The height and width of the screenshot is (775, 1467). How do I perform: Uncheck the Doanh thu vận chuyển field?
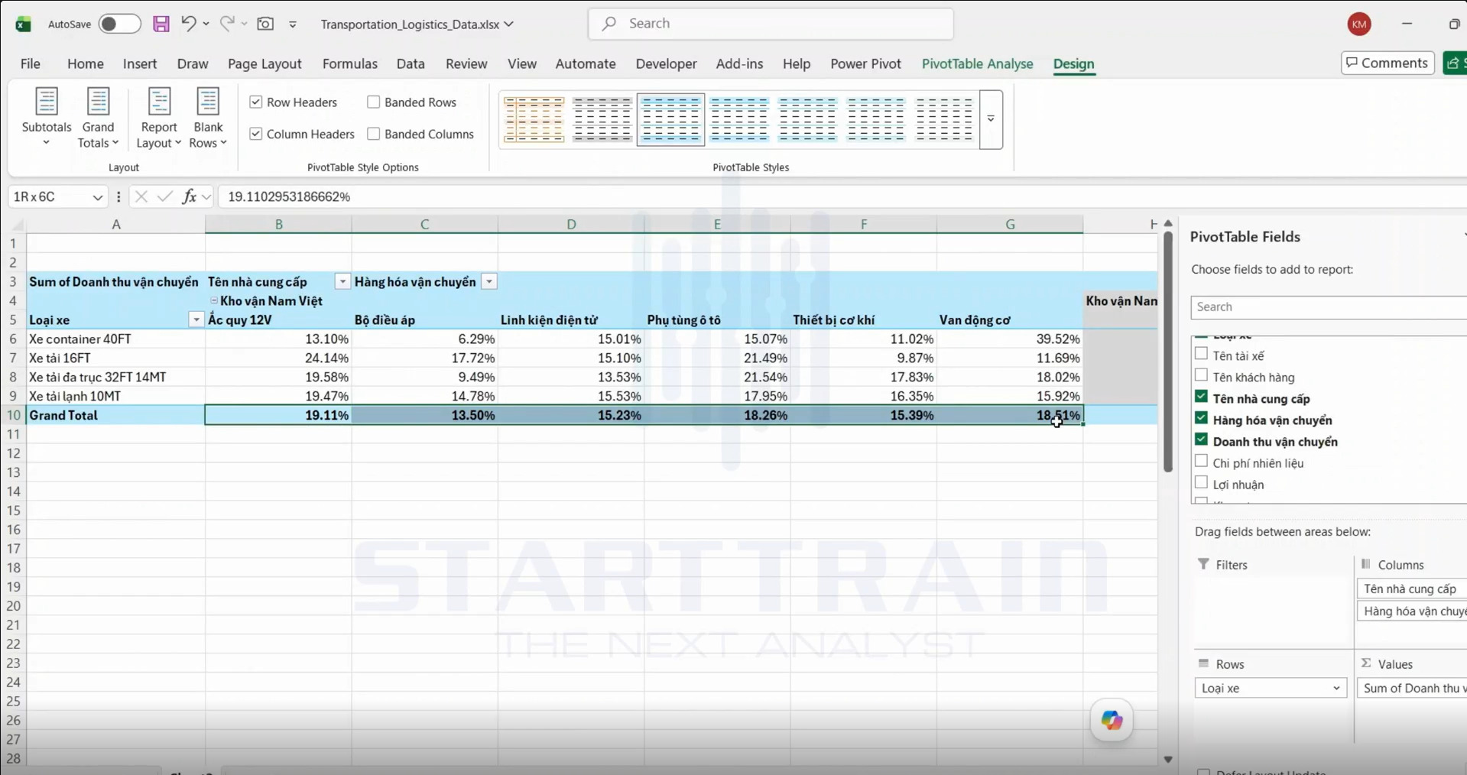pyautogui.click(x=1201, y=439)
